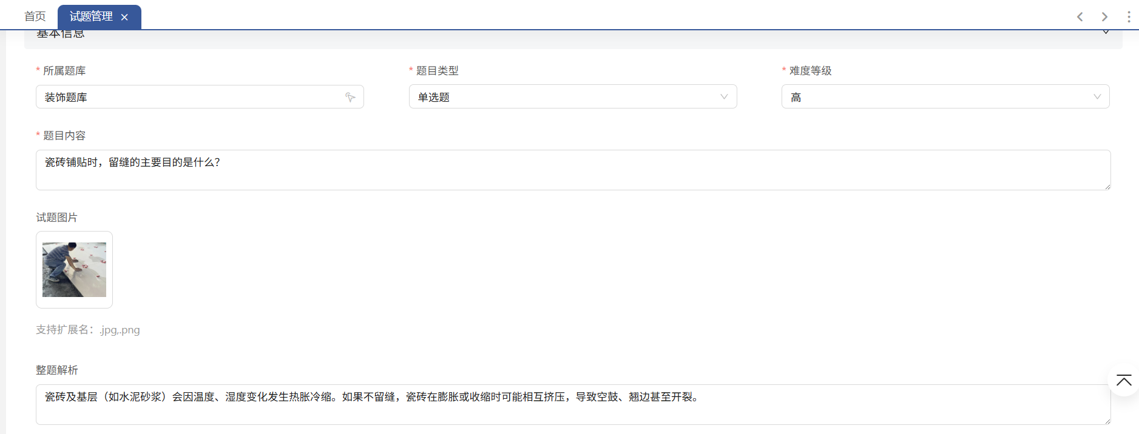The image size is (1139, 434).
Task: Click the picker icon in 所属题库 field
Action: tap(350, 97)
